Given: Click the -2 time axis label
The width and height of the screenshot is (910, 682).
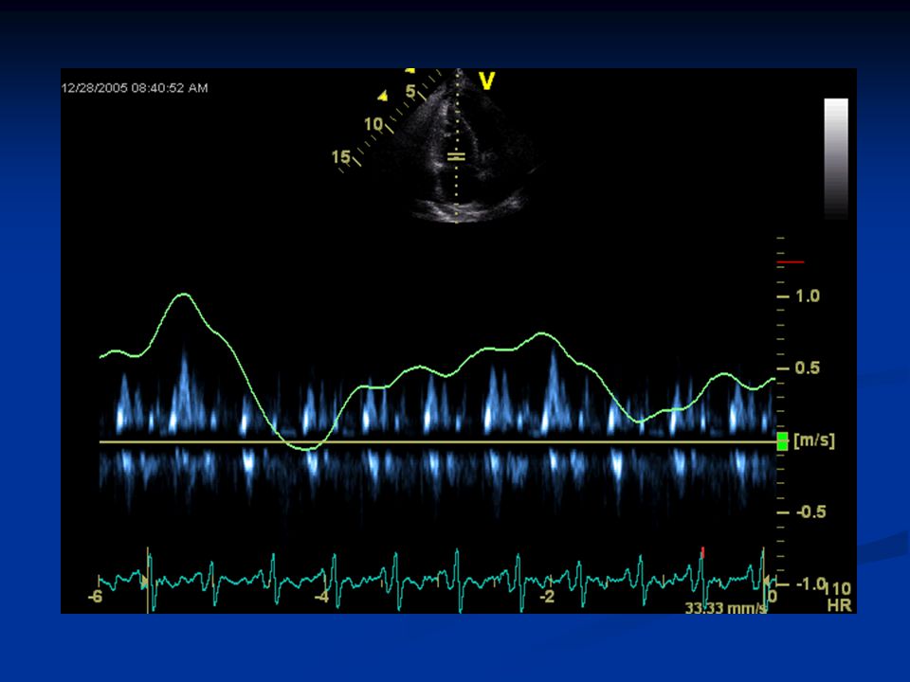Looking at the screenshot, I should coord(546,597).
